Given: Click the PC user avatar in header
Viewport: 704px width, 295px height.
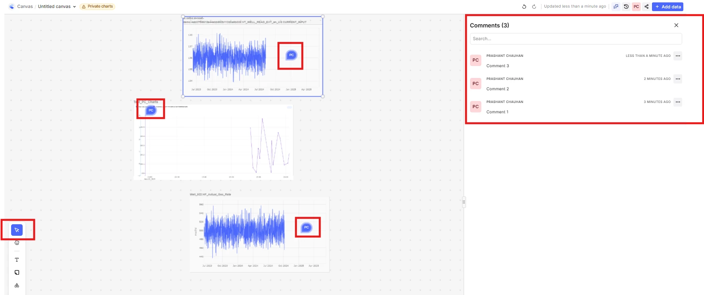Looking at the screenshot, I should click(x=636, y=6).
